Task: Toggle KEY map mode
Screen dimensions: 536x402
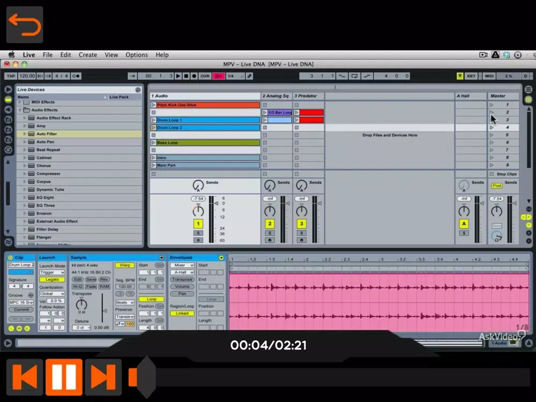Action: pos(471,76)
